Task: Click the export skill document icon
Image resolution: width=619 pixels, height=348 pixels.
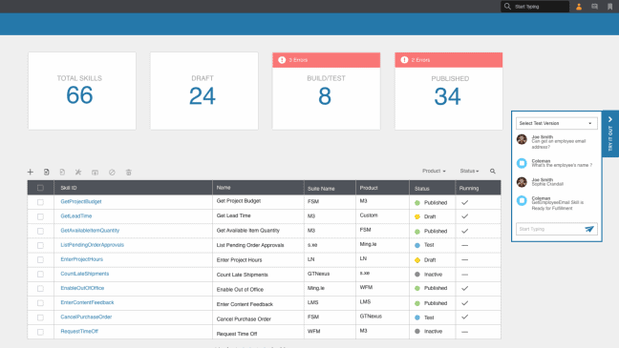Action: pos(62,172)
